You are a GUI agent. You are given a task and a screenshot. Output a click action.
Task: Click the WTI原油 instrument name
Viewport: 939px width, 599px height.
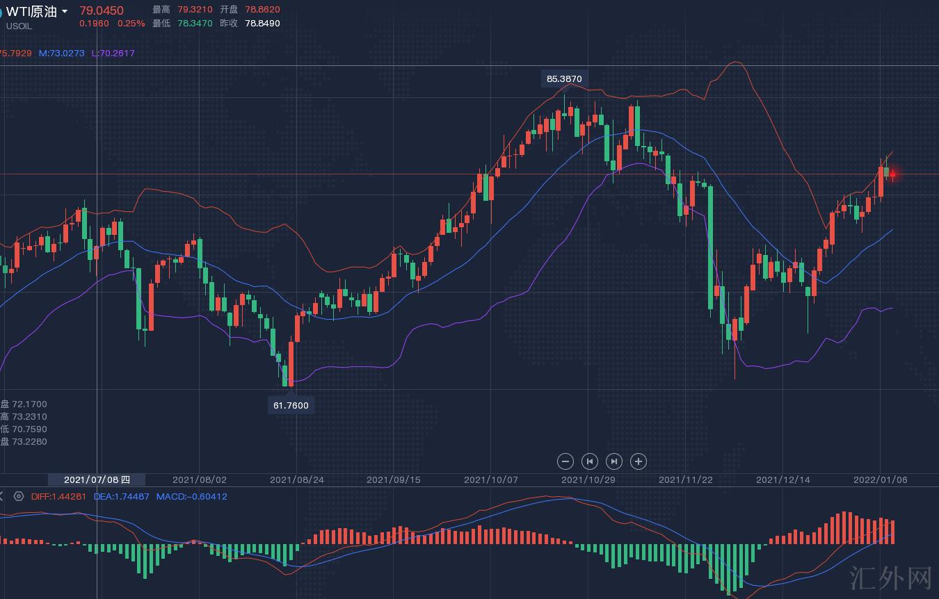31,12
